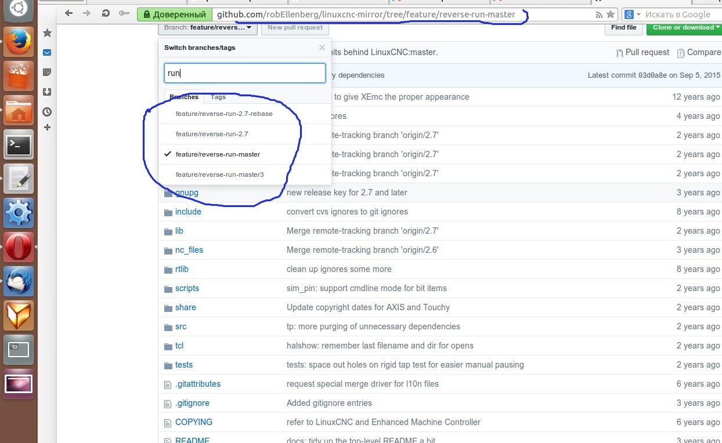This screenshot has height=443, width=722.
Task: Open the rtlib folder link
Action: (x=182, y=269)
